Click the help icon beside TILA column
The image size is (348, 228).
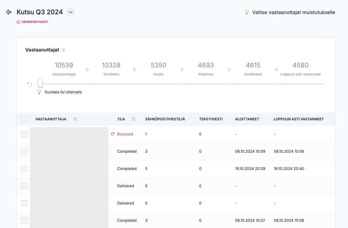pos(134,119)
